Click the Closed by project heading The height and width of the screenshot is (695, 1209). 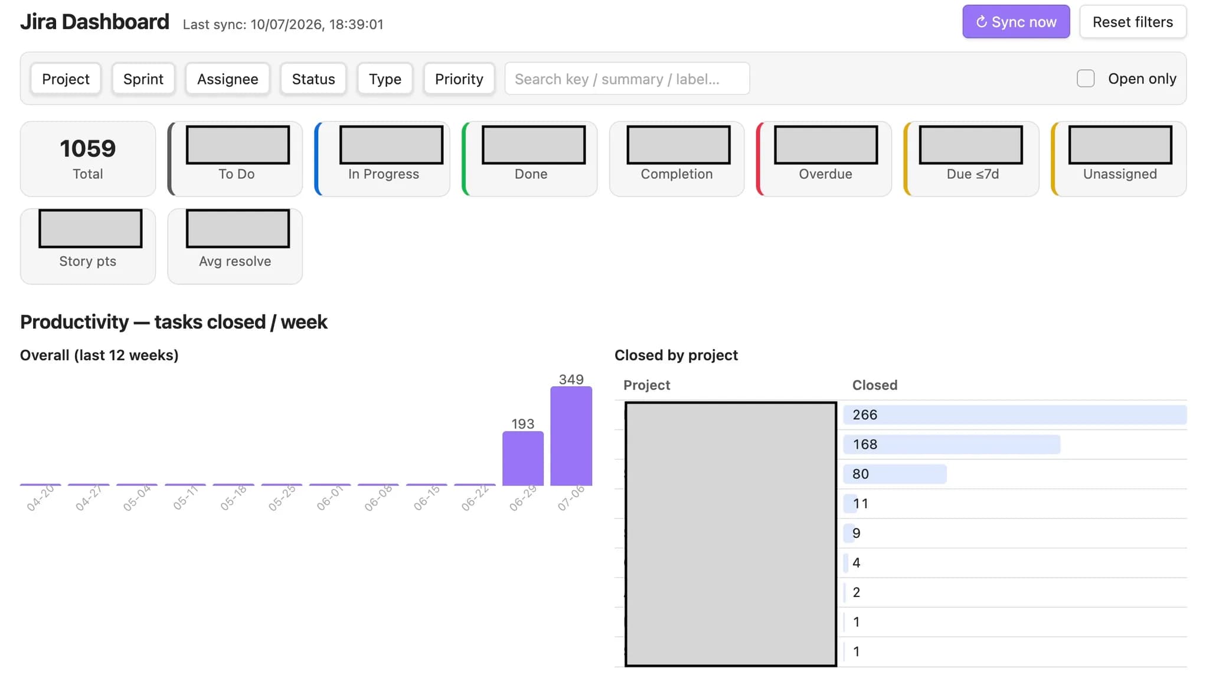tap(676, 355)
